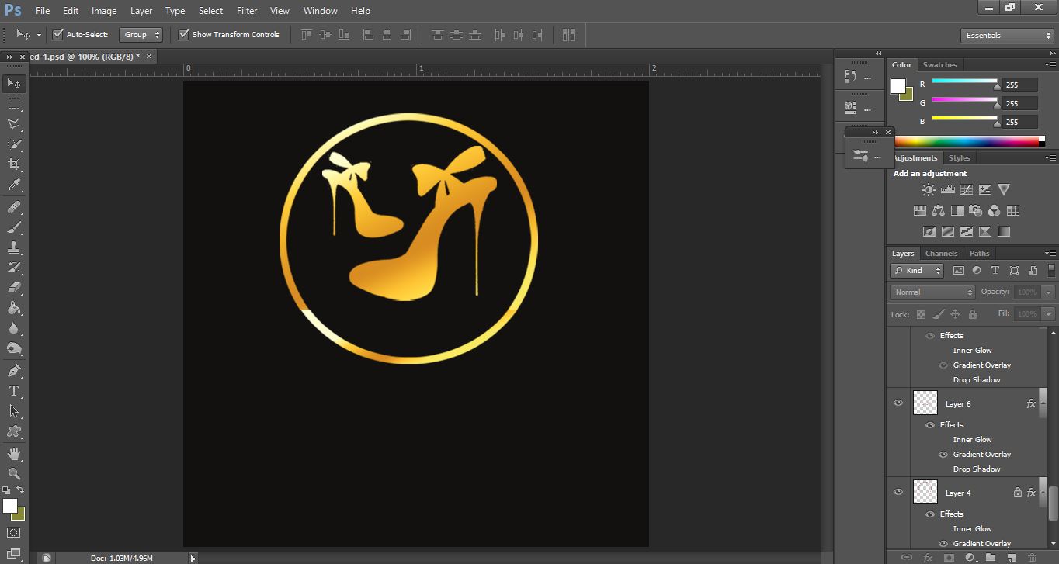1059x564 pixels.
Task: Select the Paint Bucket tool
Action: coord(14,308)
